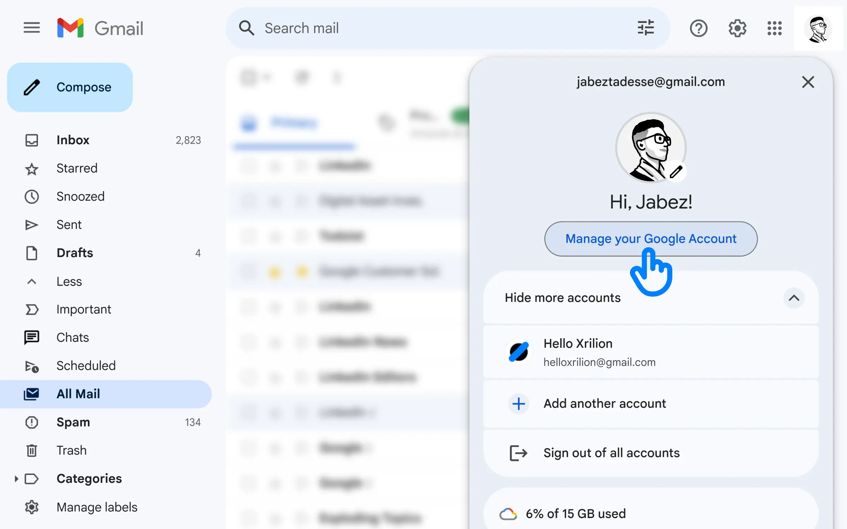Image resolution: width=847 pixels, height=529 pixels.
Task: Open Drafts folder
Action: click(106, 253)
